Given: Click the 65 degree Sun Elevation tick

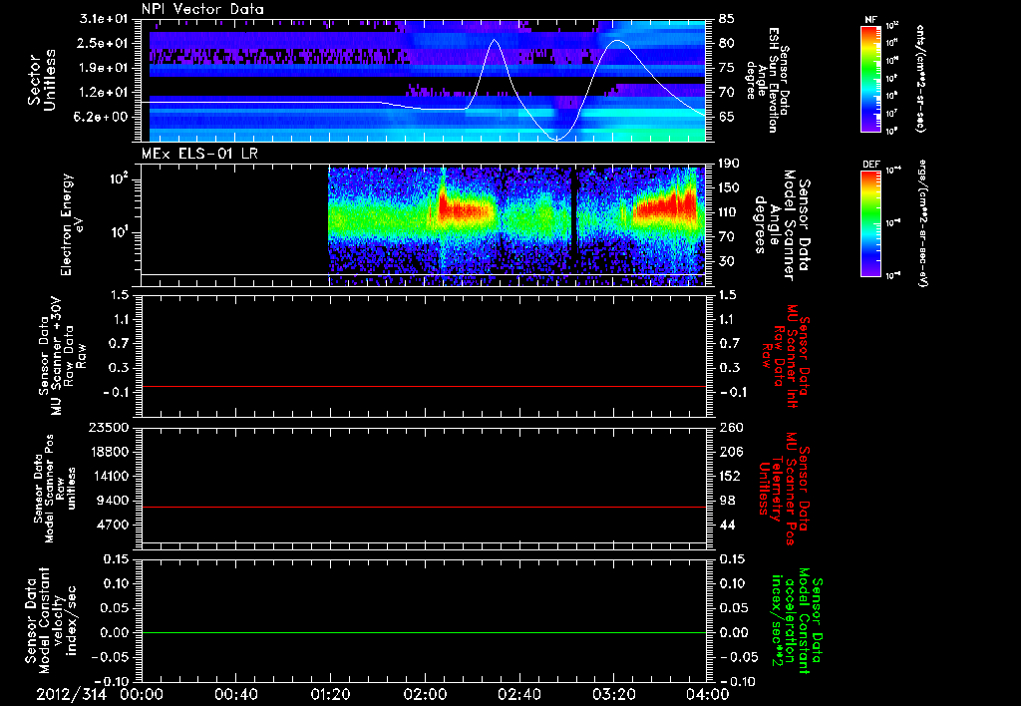Looking at the screenshot, I should click(727, 117).
